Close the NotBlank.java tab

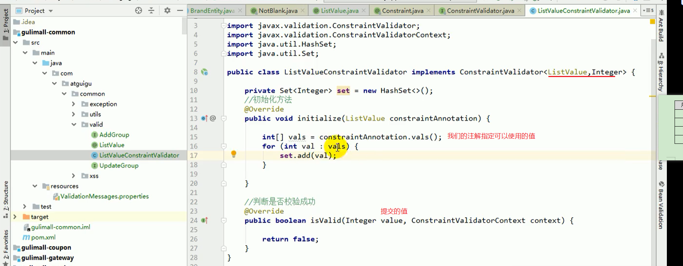pos(303,11)
